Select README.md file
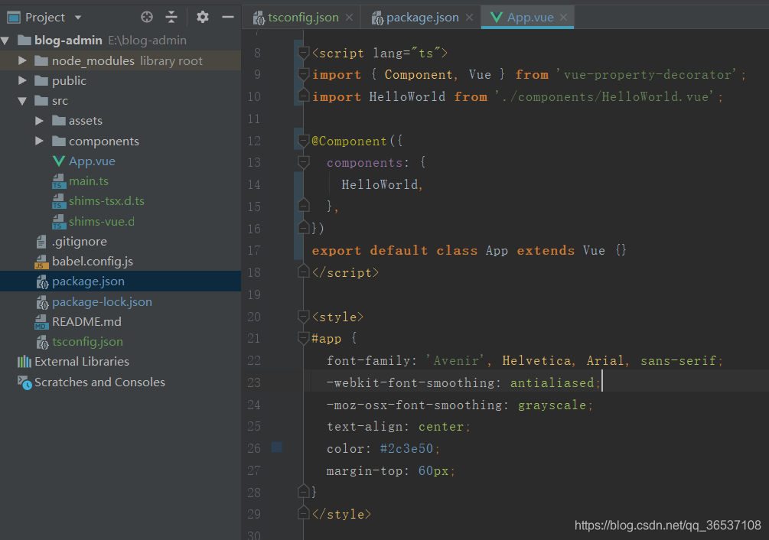 [x=86, y=322]
